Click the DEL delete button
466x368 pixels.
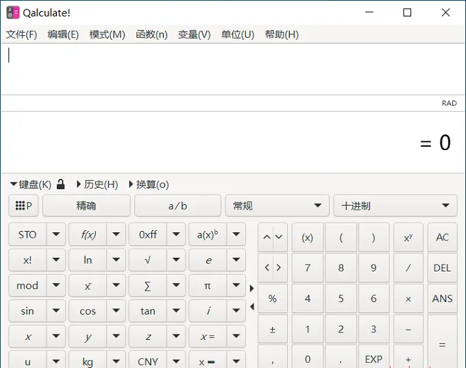tap(442, 267)
